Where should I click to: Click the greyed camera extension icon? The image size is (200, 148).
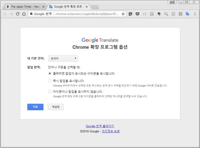pos(145,14)
